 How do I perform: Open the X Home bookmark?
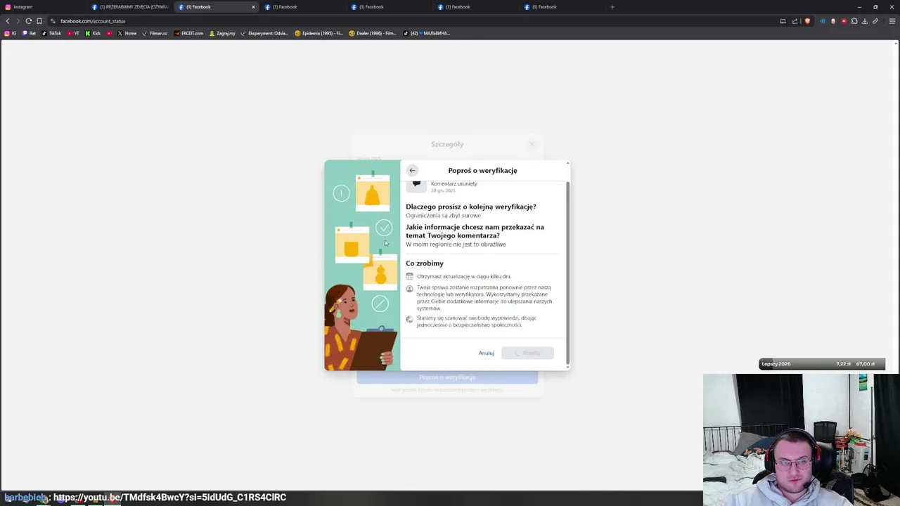(127, 33)
